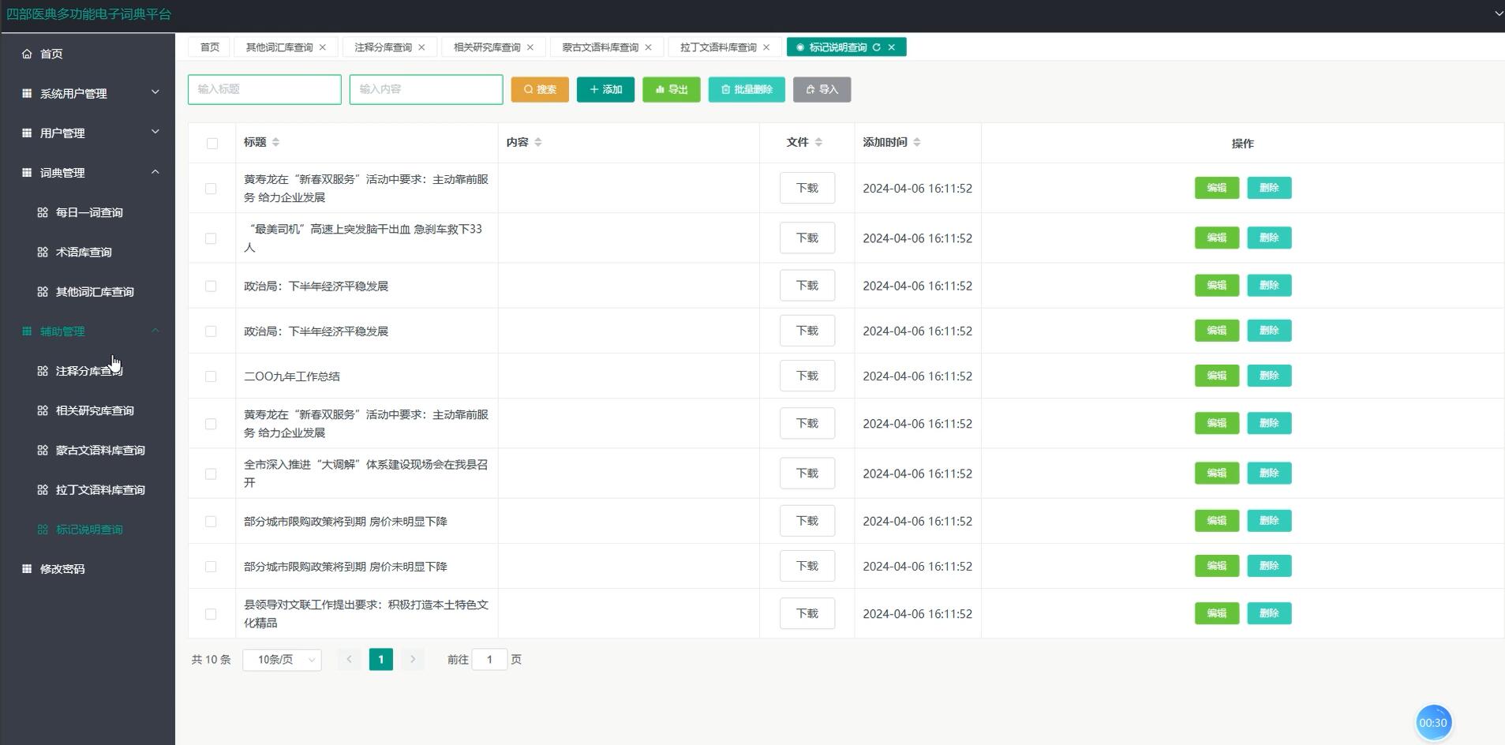Image resolution: width=1505 pixels, height=745 pixels.
Task: Click the 编辑 button on the first row
Action: 1215,188
